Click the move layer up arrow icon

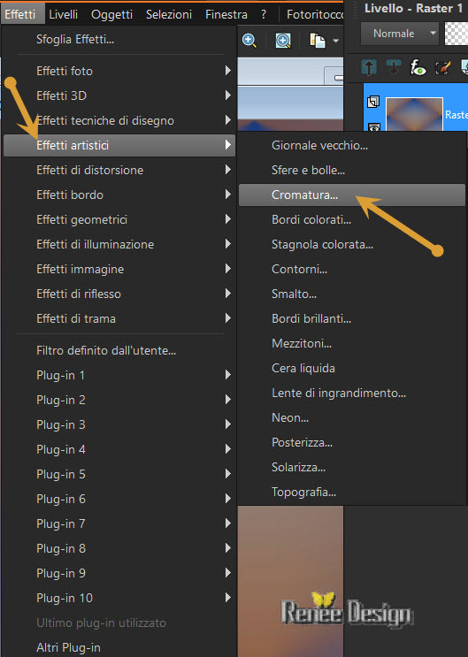coord(369,67)
